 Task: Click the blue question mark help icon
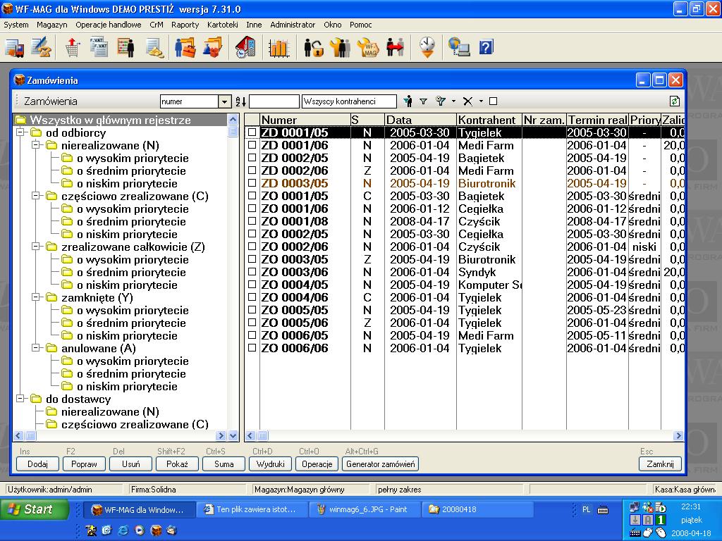point(486,48)
